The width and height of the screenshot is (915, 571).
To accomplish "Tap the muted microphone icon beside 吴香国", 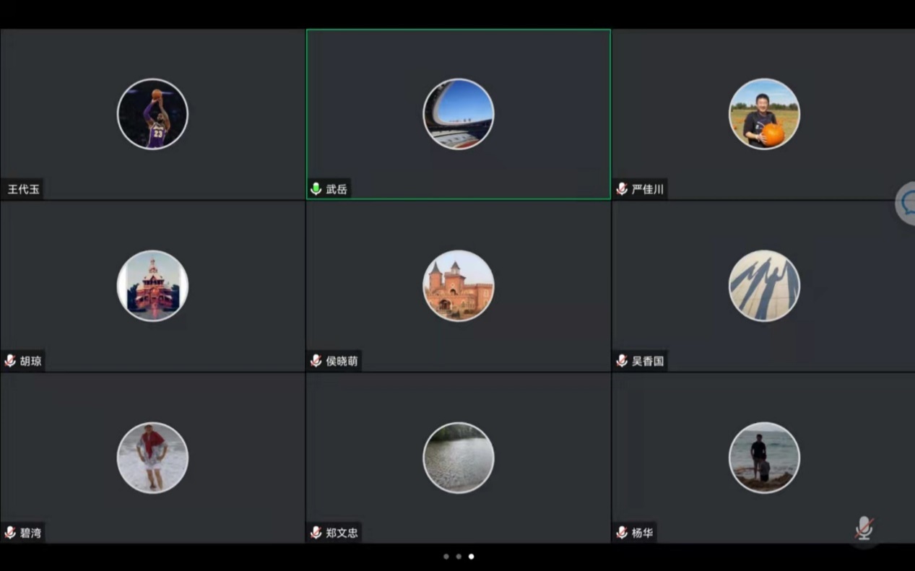I will click(x=622, y=361).
